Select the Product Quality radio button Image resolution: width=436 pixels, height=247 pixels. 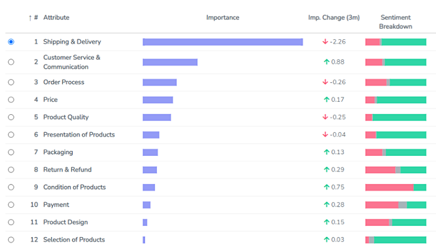click(x=11, y=117)
